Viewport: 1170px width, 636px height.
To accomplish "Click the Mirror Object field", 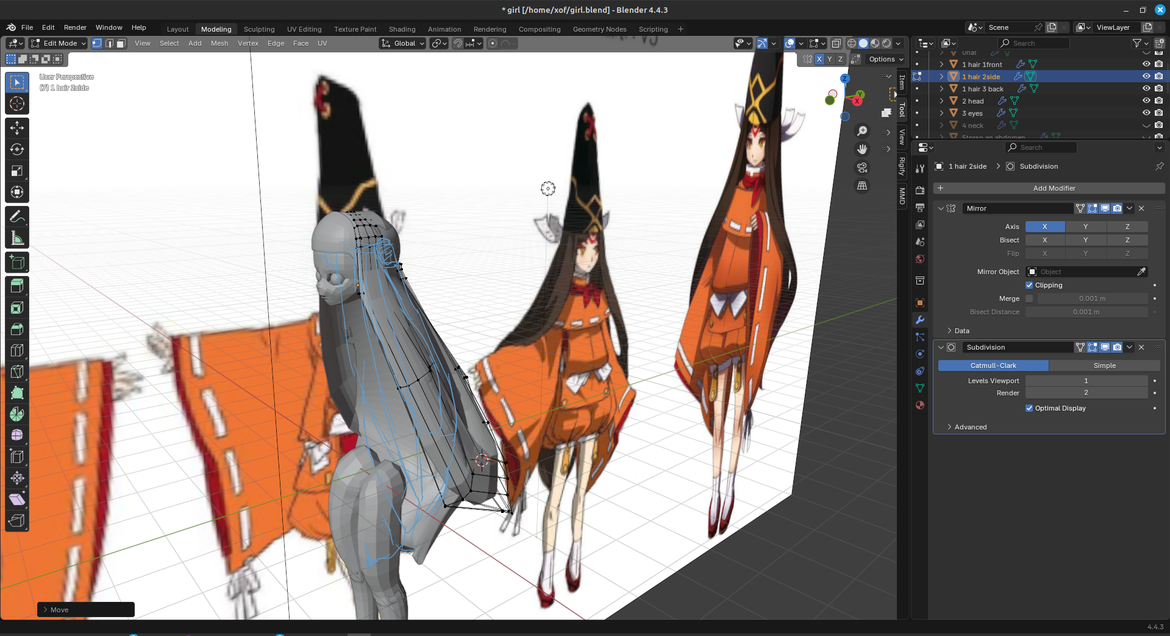I will coord(1086,272).
